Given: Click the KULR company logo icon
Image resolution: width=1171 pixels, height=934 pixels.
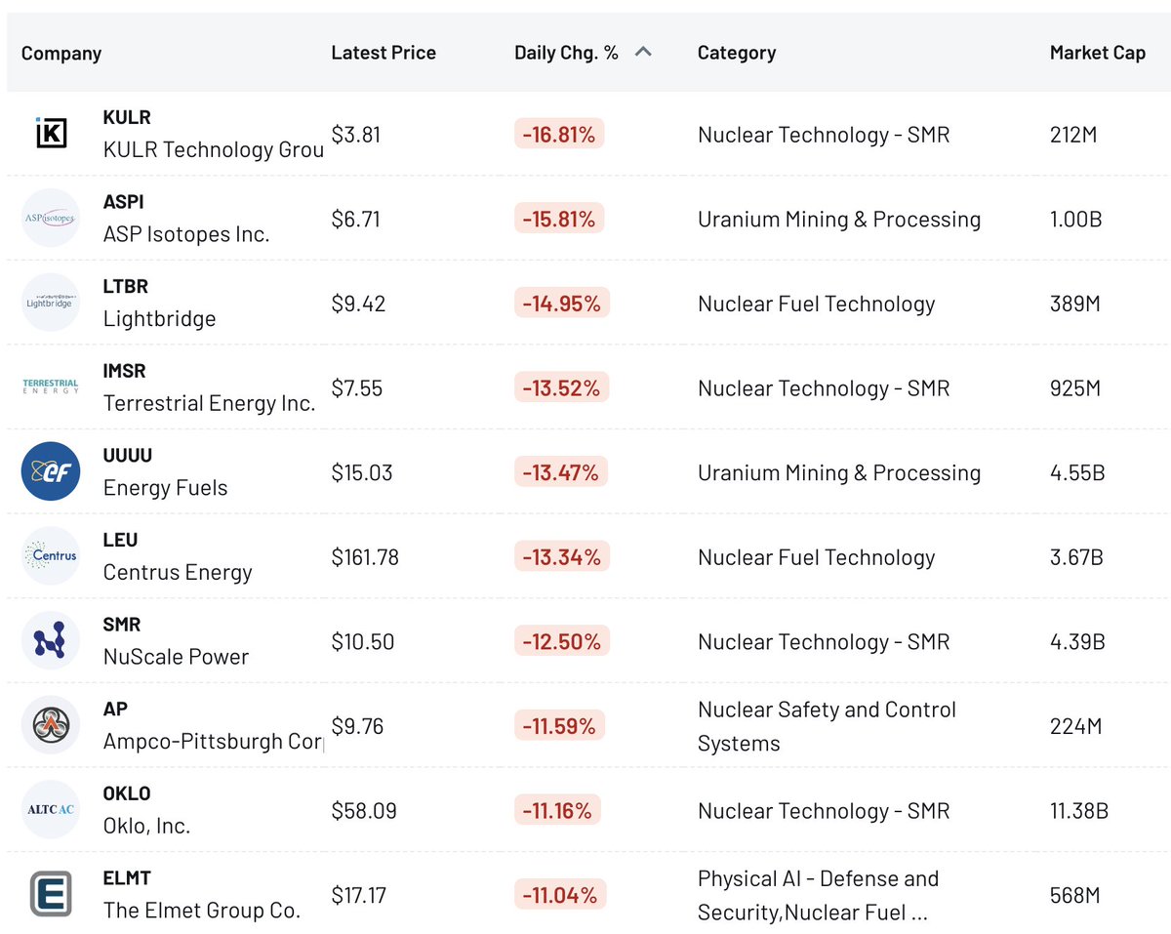Looking at the screenshot, I should point(50,133).
